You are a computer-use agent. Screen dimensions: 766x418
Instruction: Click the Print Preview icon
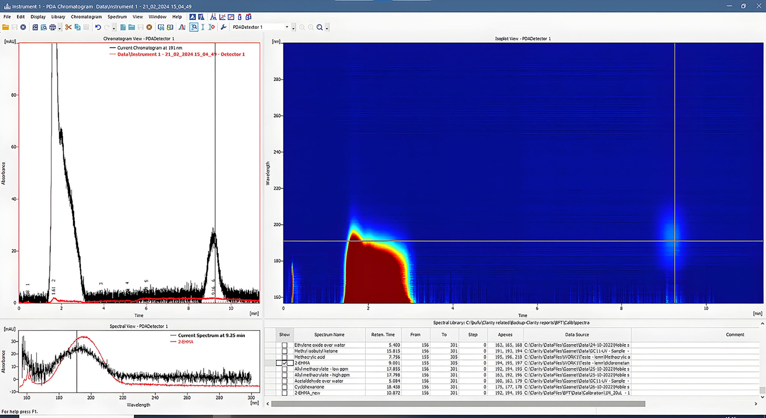pyautogui.click(x=44, y=27)
